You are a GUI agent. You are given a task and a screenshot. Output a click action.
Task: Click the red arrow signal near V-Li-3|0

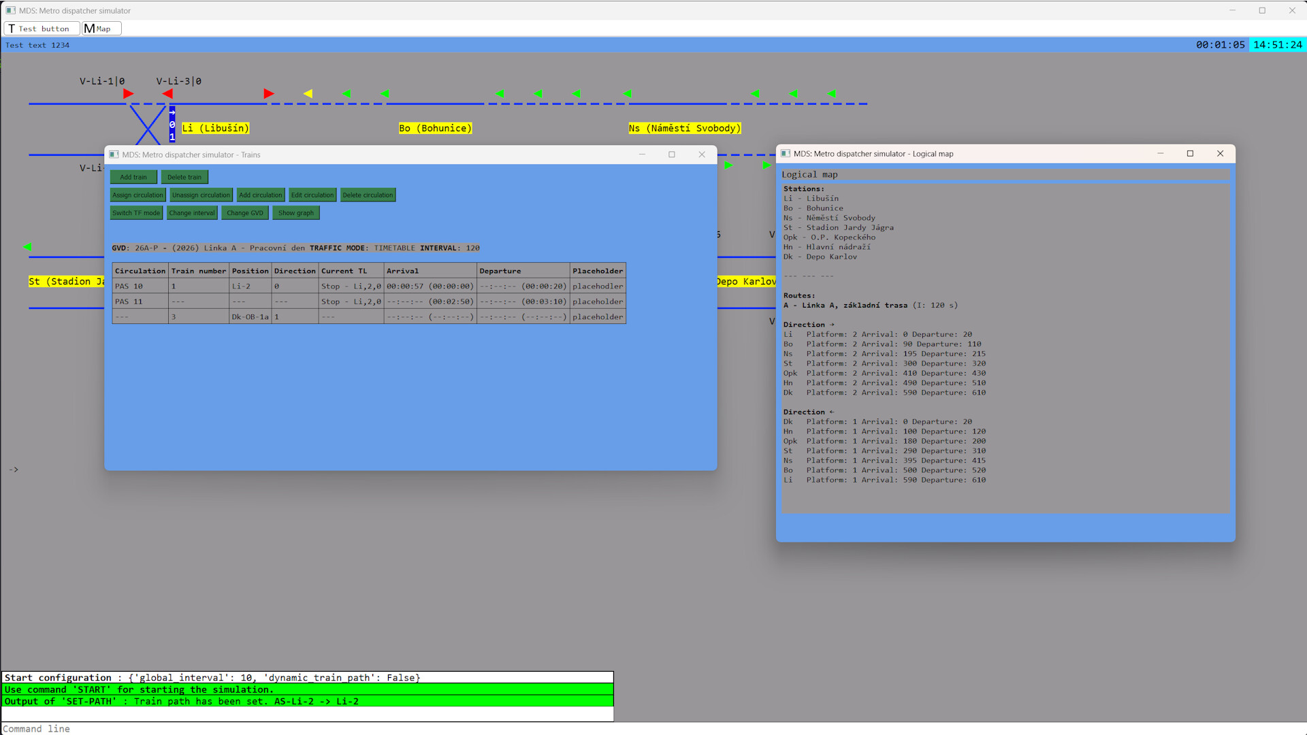tap(168, 94)
